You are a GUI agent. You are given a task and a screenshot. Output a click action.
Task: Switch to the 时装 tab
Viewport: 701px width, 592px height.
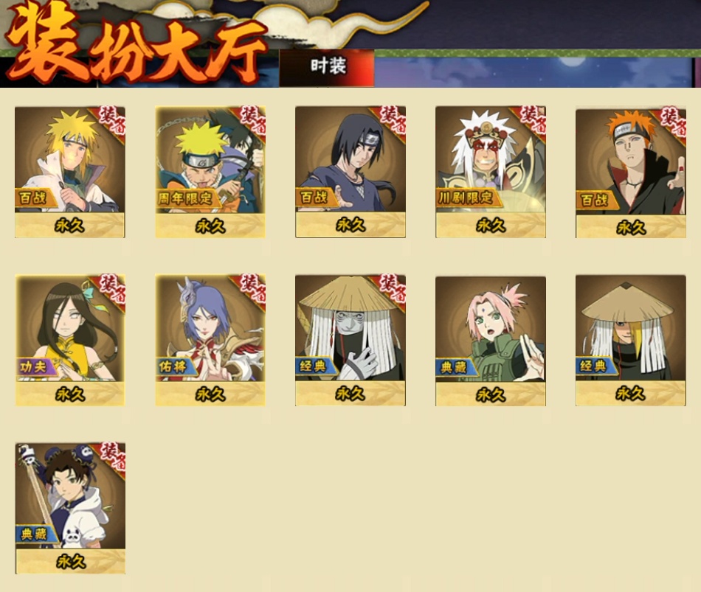tap(327, 68)
